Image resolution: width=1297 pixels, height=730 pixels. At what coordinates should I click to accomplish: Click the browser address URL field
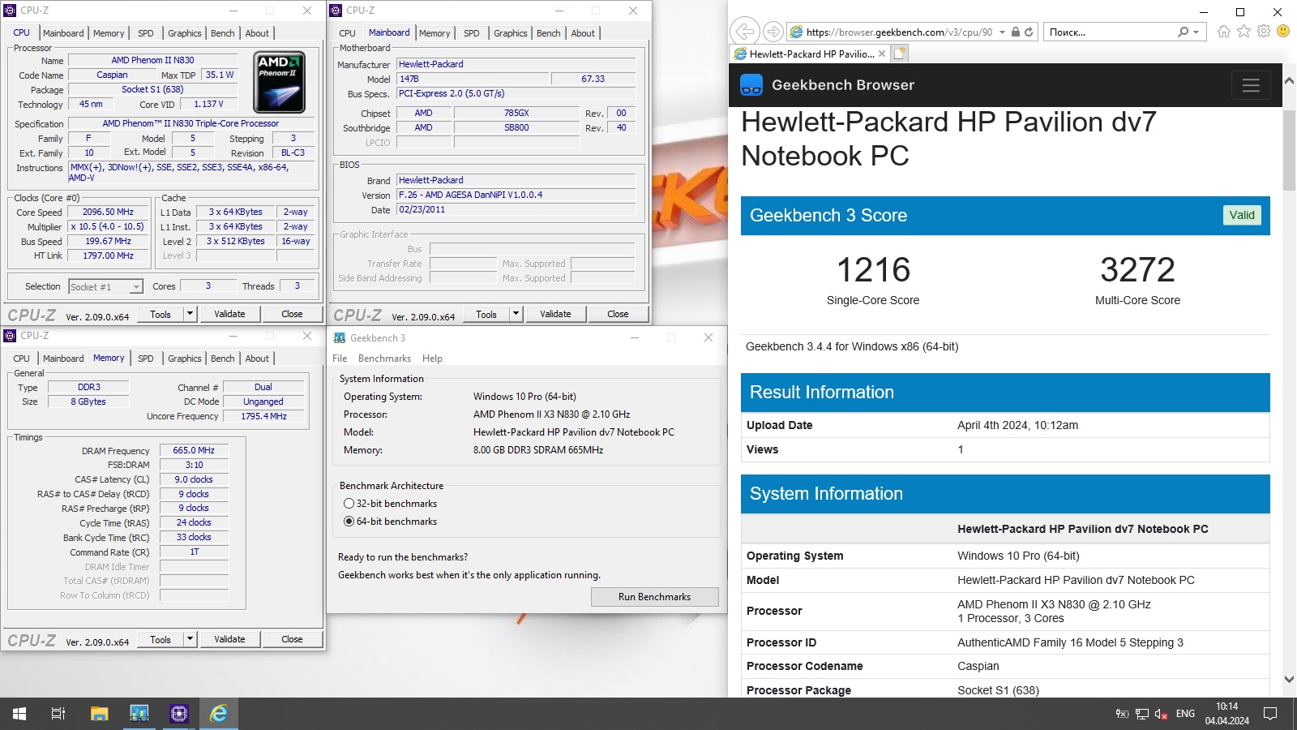tap(899, 32)
